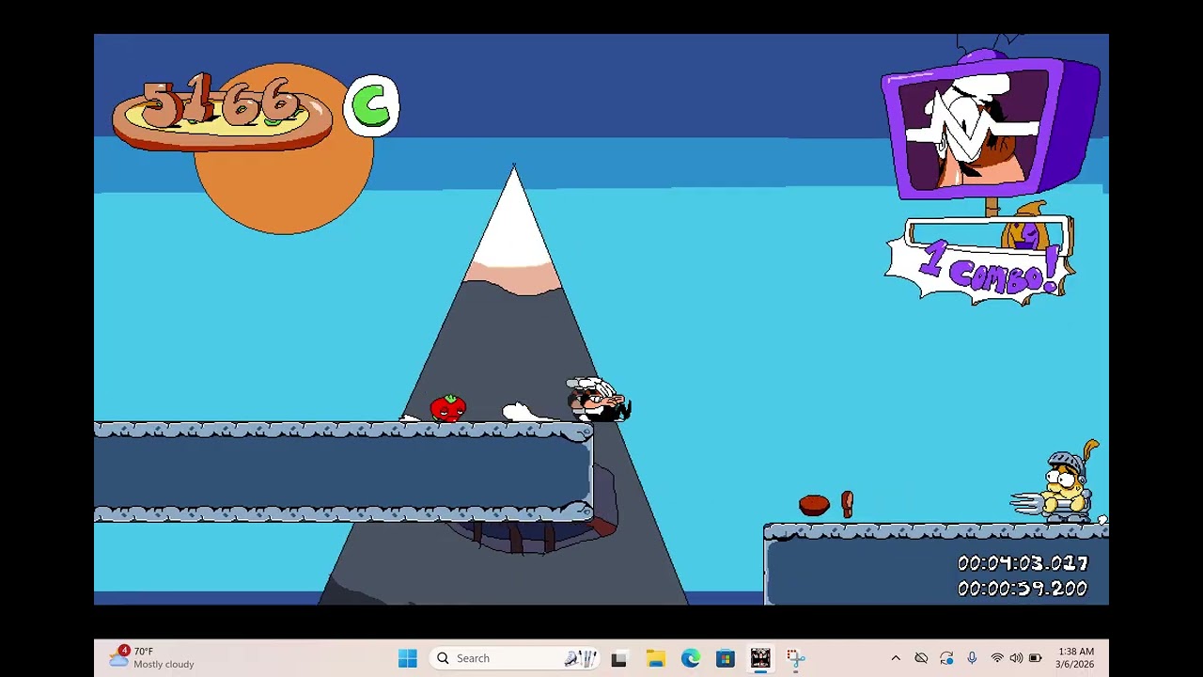Click the microphone tray icon
The width and height of the screenshot is (1203, 677).
972,658
